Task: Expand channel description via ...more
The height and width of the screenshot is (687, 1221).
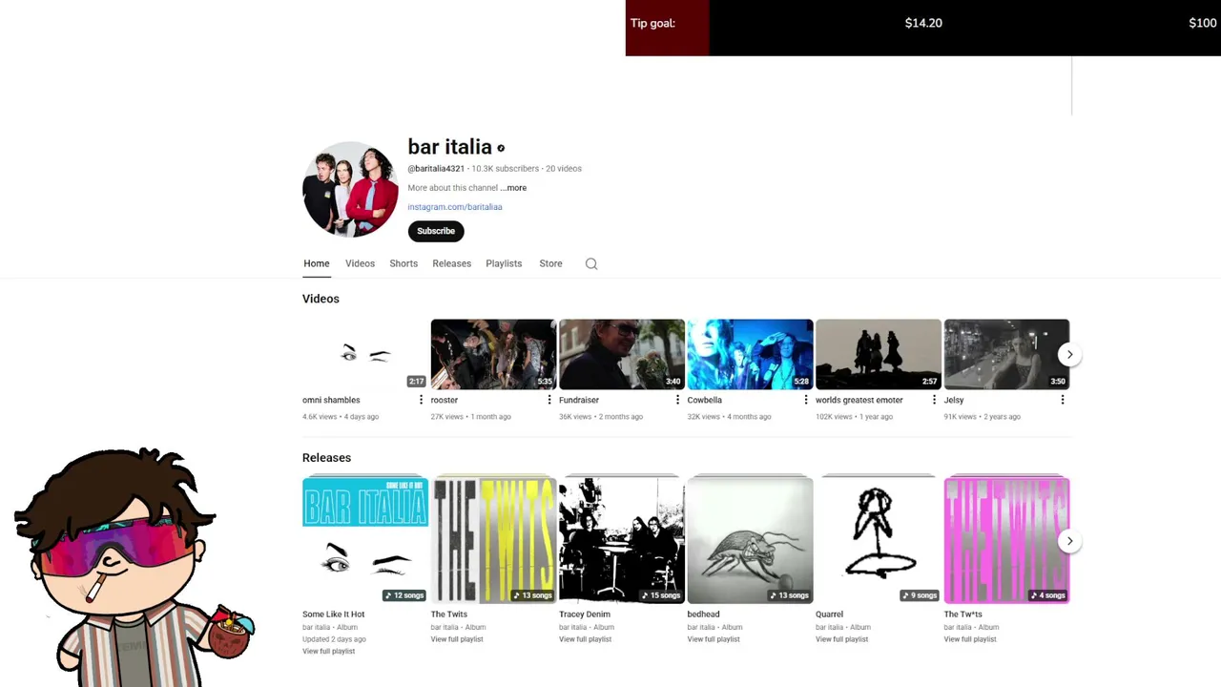Action: 513,188
